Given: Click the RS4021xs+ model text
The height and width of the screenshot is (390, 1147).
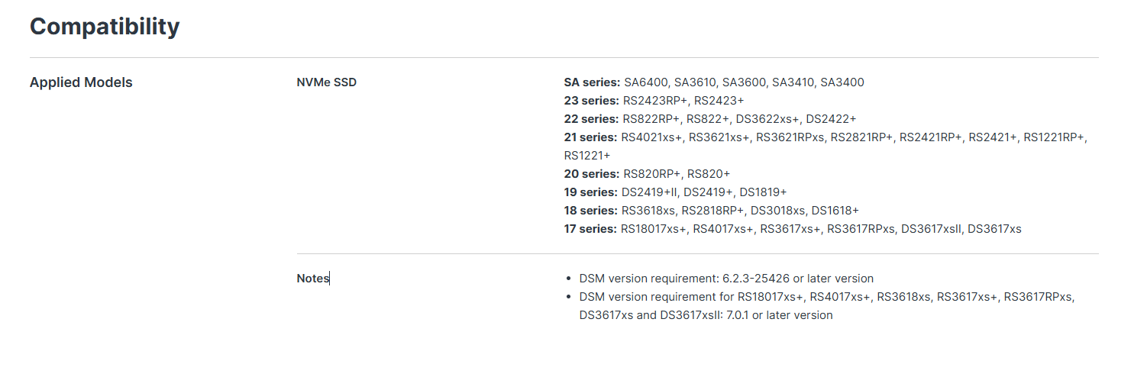Looking at the screenshot, I should [651, 137].
